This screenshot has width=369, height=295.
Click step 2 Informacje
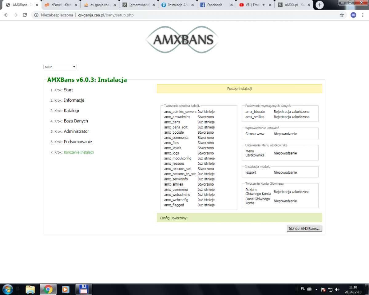74,100
